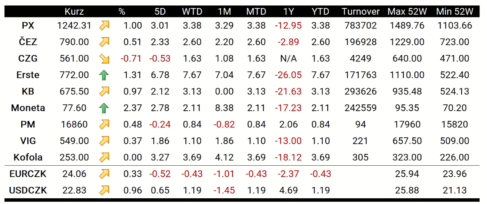Click the Kofola trend arrow icon
This screenshot has height=204, width=487.
pos(104,157)
